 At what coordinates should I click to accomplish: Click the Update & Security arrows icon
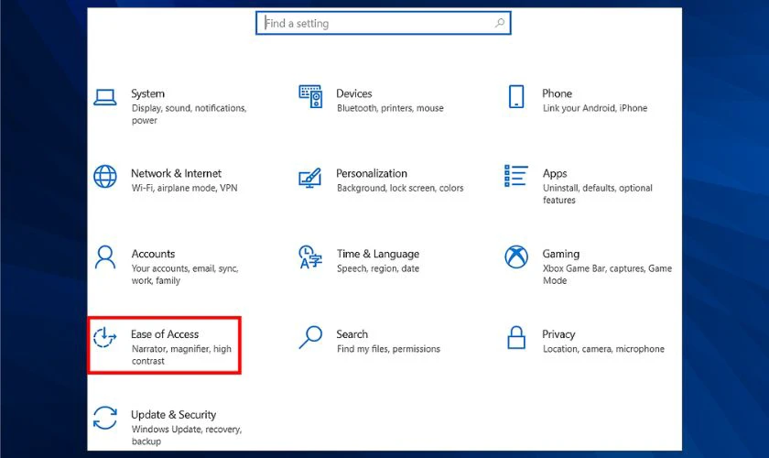105,418
